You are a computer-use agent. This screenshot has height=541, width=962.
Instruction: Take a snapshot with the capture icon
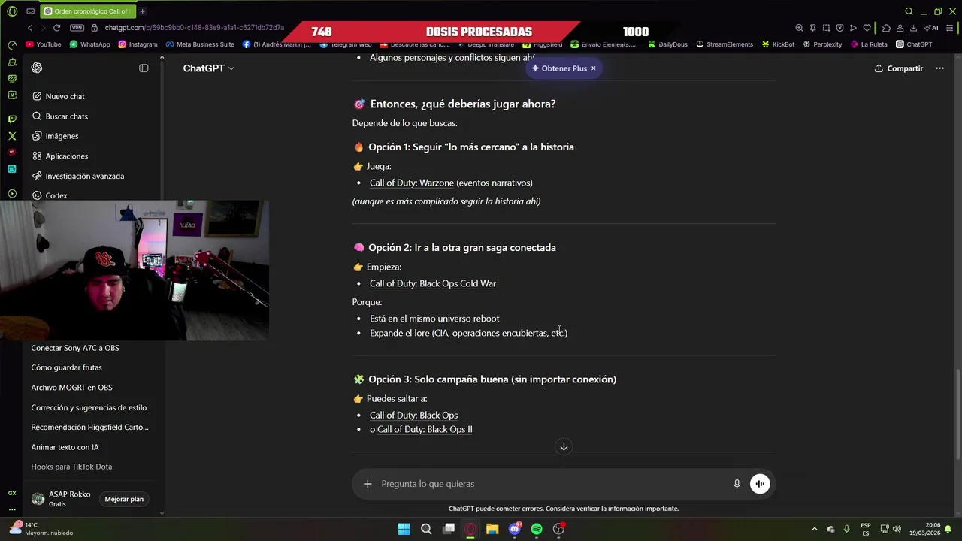[x=826, y=28]
